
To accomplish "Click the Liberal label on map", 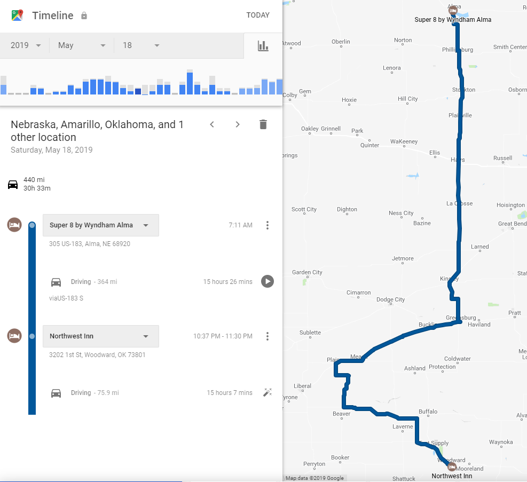I will pos(303,386).
